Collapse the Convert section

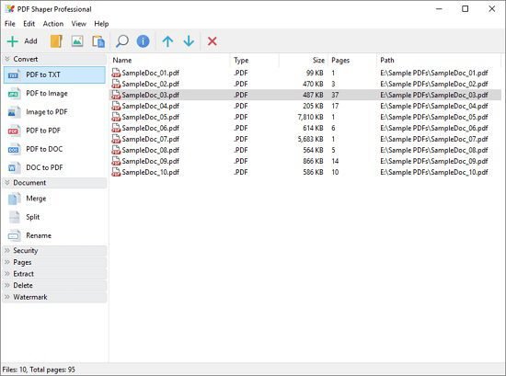click(54, 59)
